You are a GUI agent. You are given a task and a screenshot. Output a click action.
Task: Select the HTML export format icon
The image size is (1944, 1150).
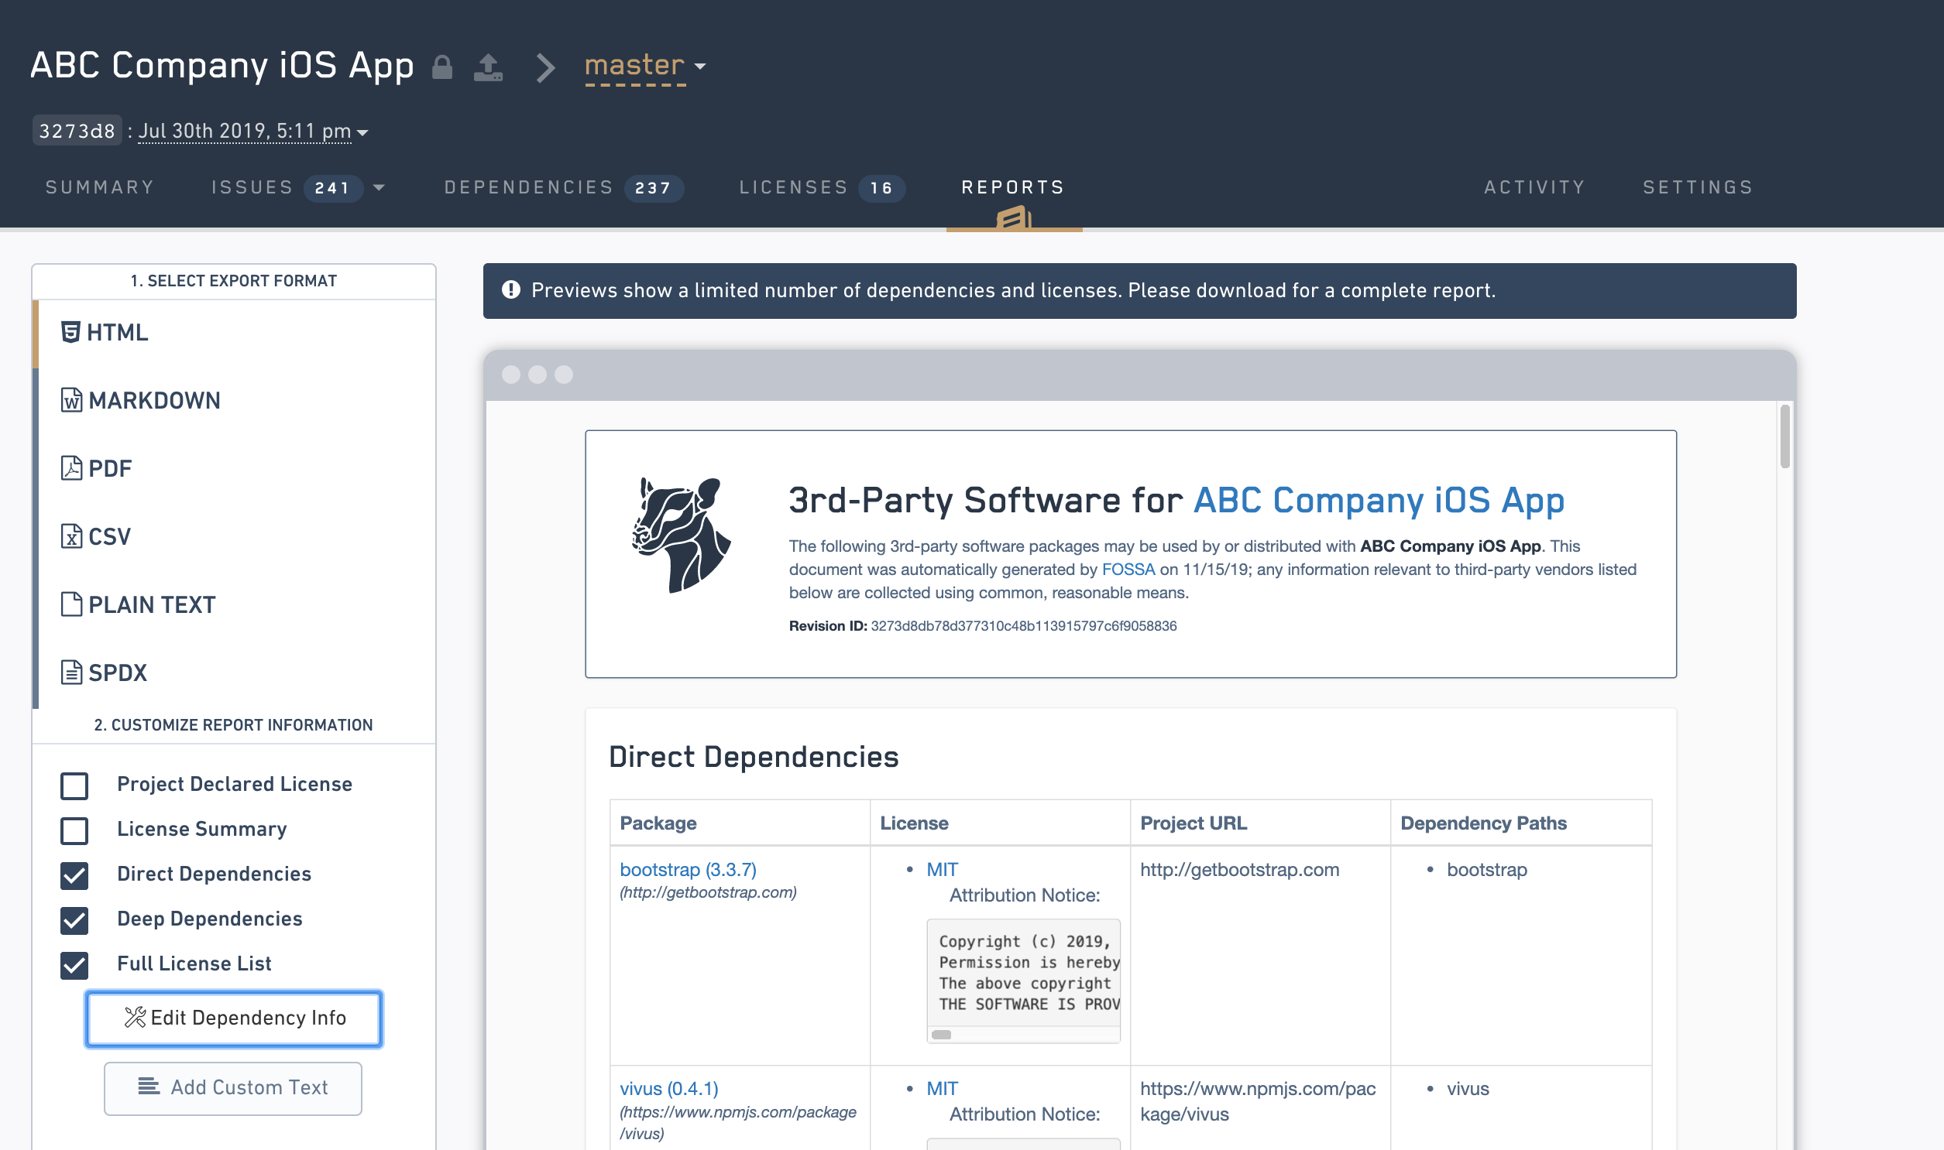[x=70, y=332]
